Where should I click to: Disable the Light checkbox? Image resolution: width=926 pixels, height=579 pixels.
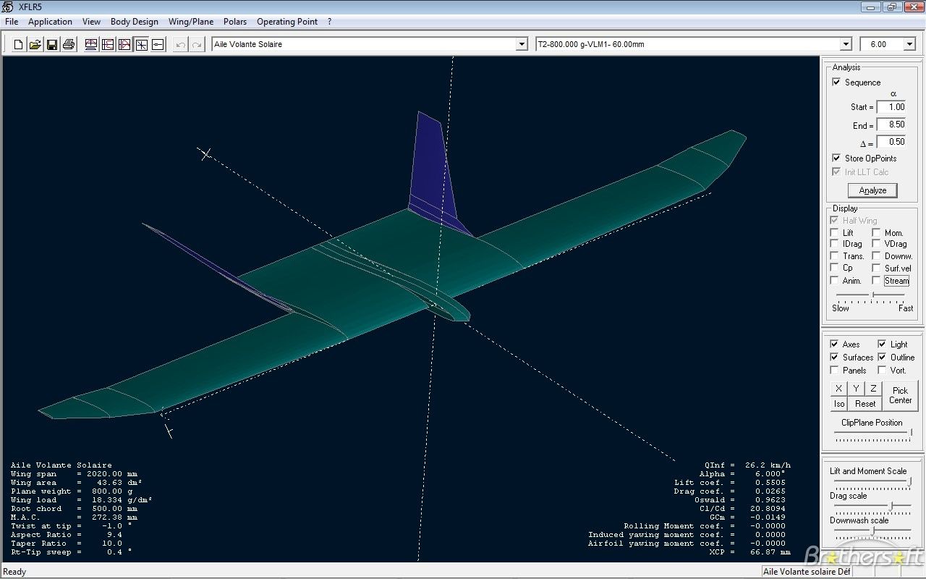pos(882,345)
